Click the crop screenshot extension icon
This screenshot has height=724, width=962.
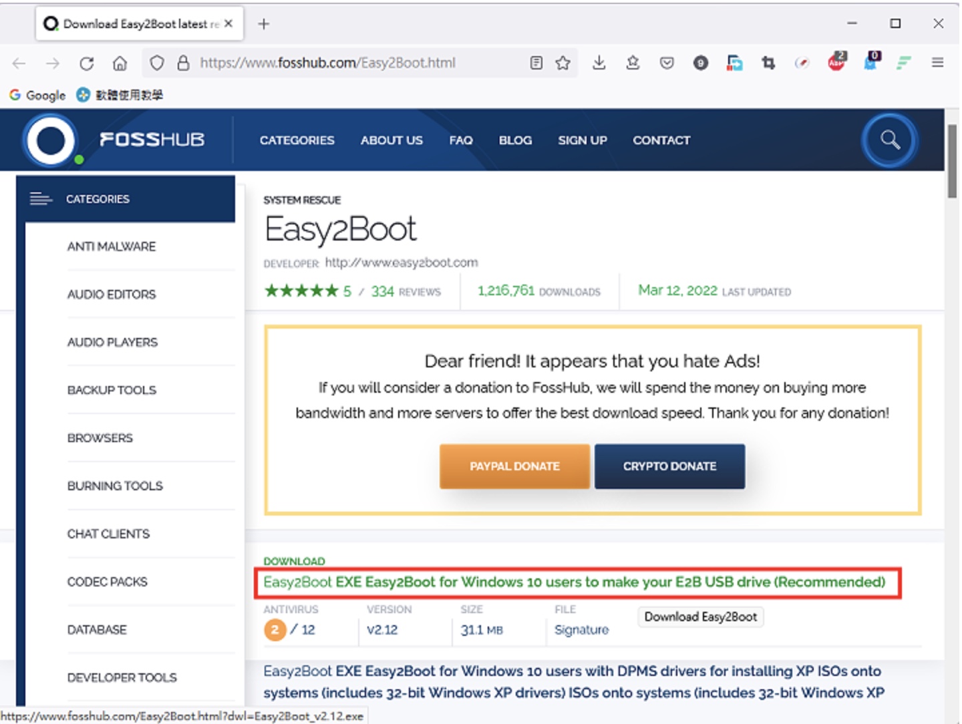[x=768, y=63]
